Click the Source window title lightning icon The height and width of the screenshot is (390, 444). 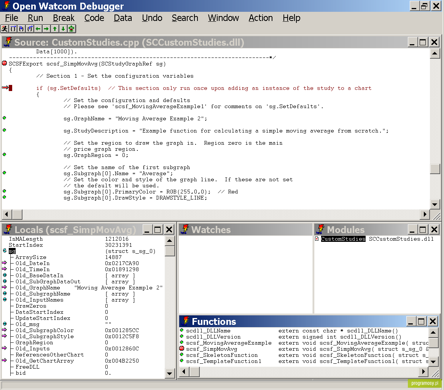[x=8, y=42]
